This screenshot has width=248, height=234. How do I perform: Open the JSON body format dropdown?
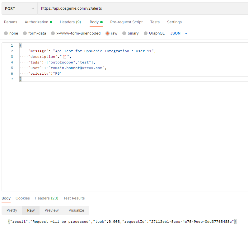click(179, 33)
